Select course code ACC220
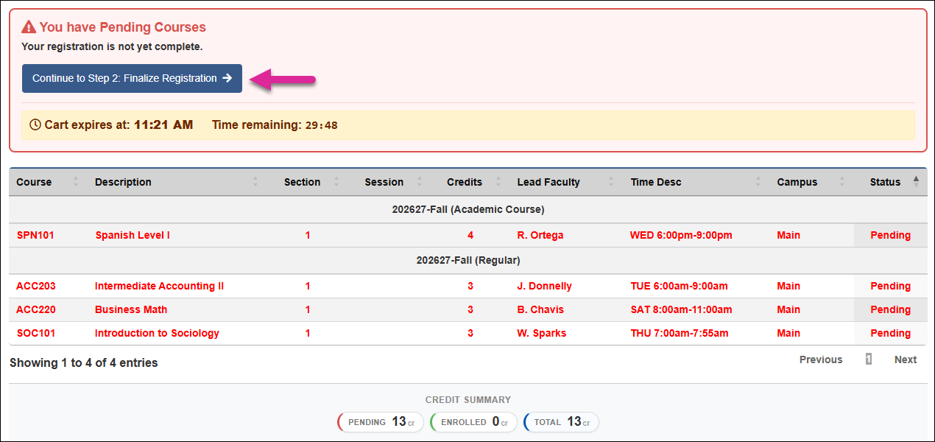Viewport: 935px width, 442px height. click(36, 309)
